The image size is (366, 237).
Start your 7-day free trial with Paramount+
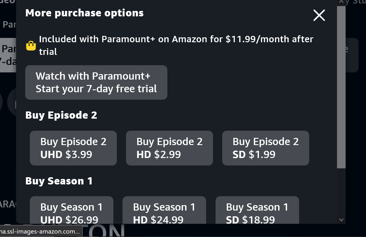96,82
